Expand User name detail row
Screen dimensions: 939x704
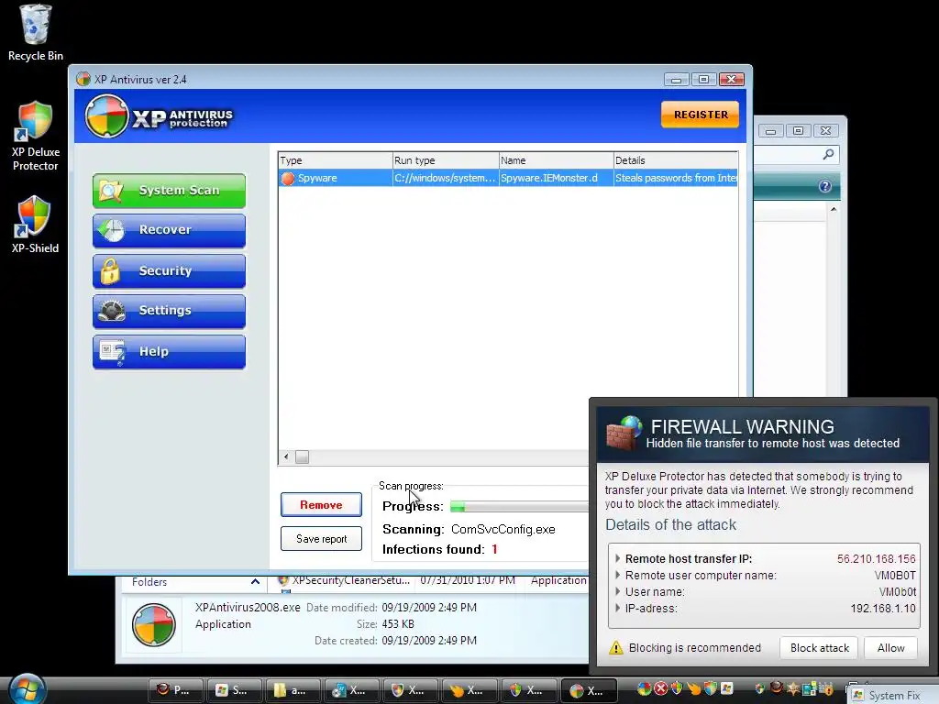point(618,591)
